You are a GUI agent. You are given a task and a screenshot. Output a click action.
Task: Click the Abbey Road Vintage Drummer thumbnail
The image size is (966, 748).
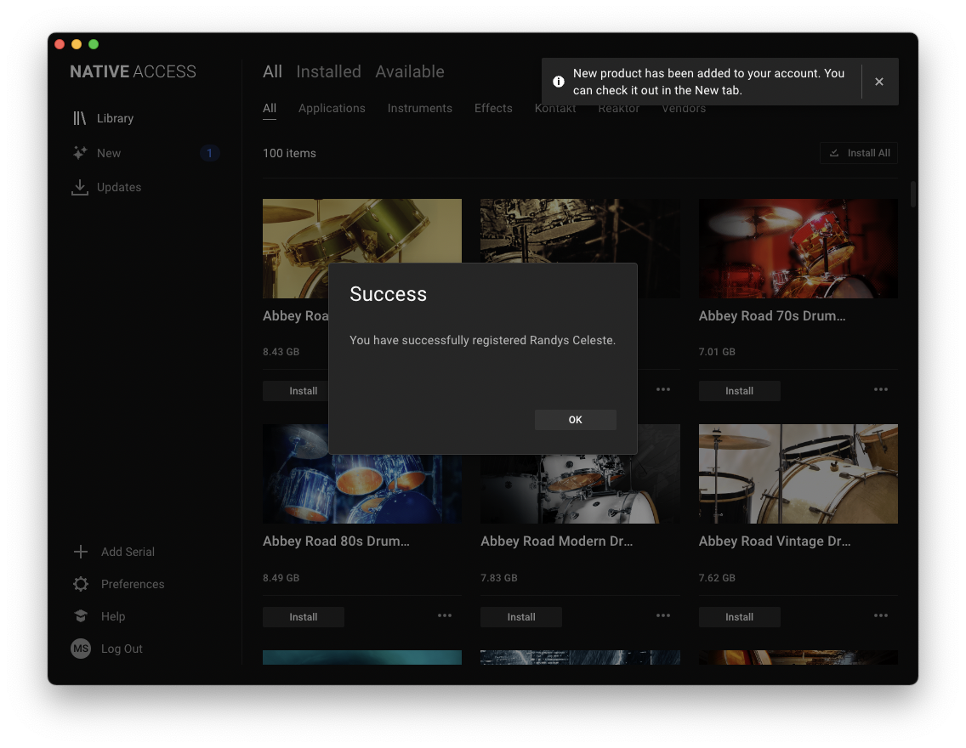pos(798,473)
